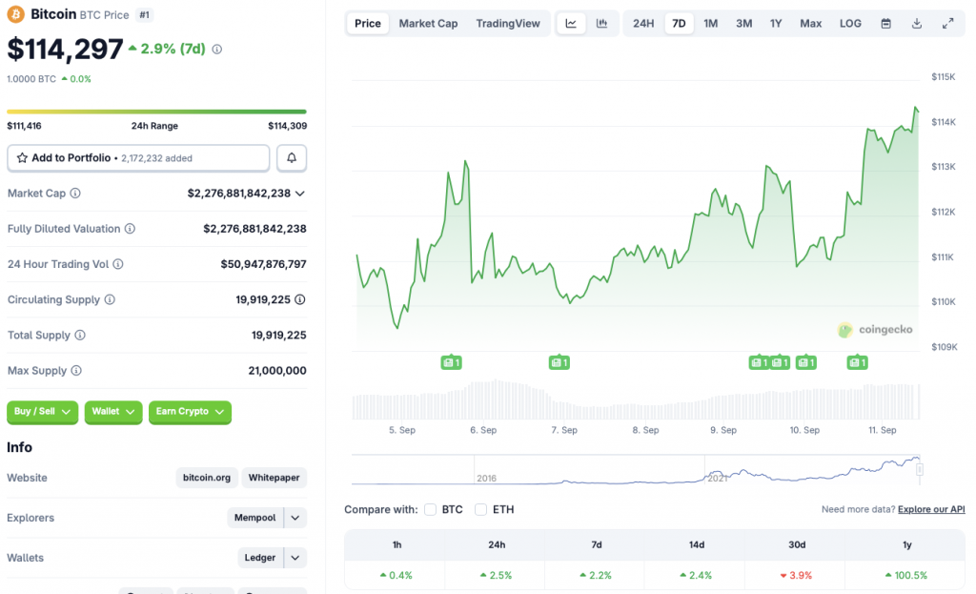Viewport: 976px width, 594px height.
Task: Open the calendar date picker icon
Action: click(x=886, y=23)
